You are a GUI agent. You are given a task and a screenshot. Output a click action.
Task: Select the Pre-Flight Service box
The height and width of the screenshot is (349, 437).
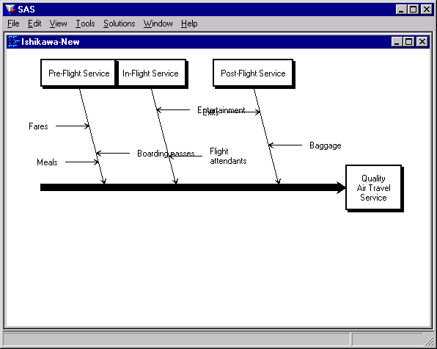pyautogui.click(x=78, y=73)
